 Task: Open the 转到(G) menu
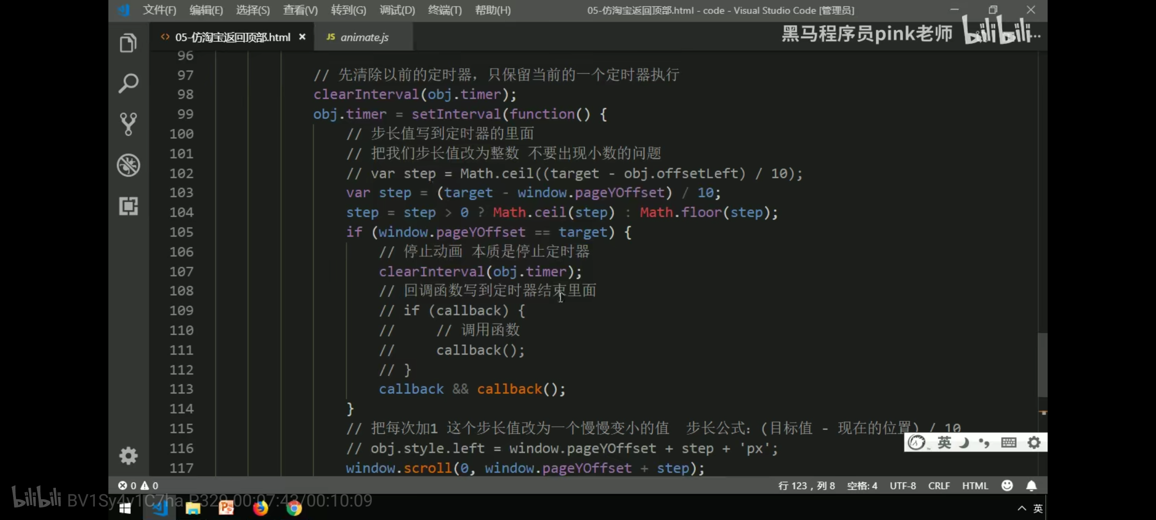pyautogui.click(x=348, y=10)
